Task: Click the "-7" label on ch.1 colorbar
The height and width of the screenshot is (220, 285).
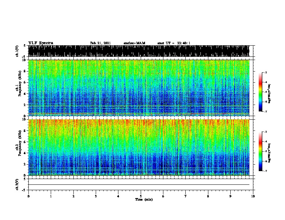Action: point(265,111)
